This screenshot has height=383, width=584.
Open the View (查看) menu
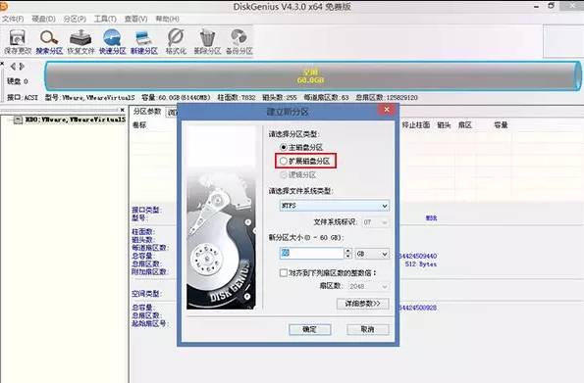coord(135,19)
